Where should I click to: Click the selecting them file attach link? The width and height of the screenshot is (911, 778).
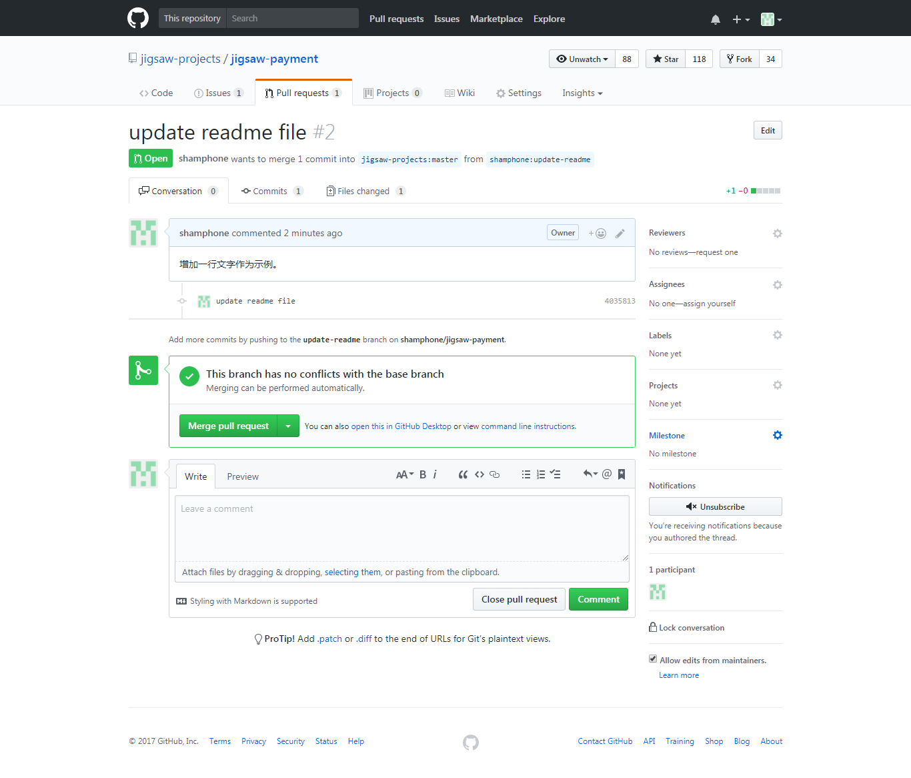tap(353, 572)
